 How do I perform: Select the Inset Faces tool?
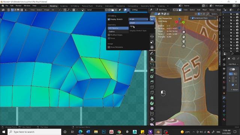point(152,76)
